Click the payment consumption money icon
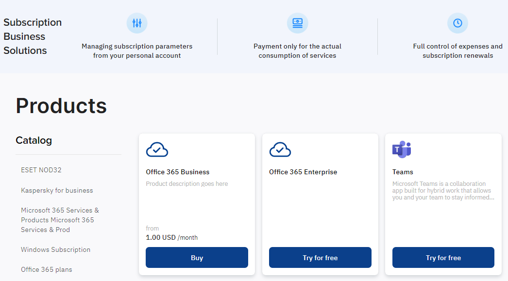Image resolution: width=508 pixels, height=281 pixels. click(297, 23)
